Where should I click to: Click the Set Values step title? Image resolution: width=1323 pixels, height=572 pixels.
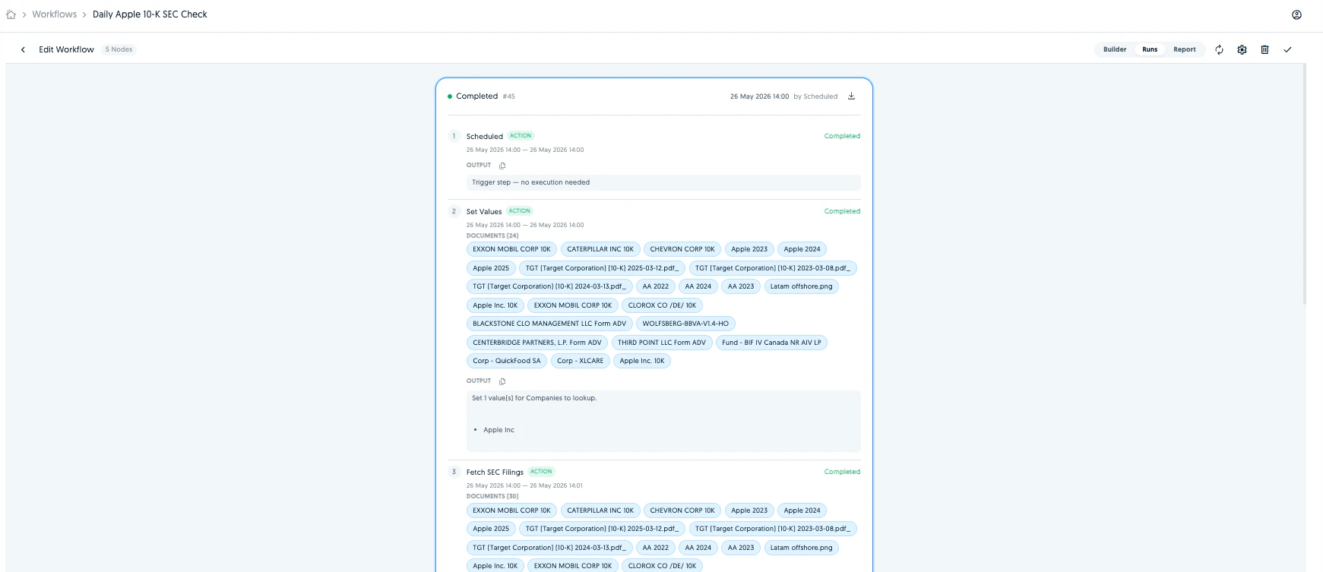click(484, 212)
